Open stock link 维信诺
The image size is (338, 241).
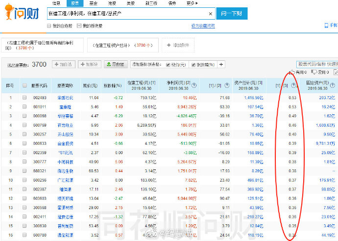point(65,189)
